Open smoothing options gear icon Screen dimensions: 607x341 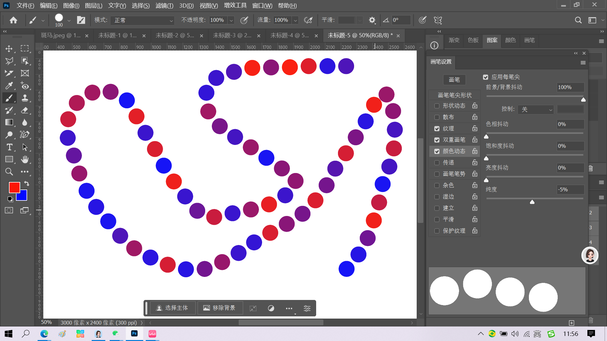click(x=372, y=20)
